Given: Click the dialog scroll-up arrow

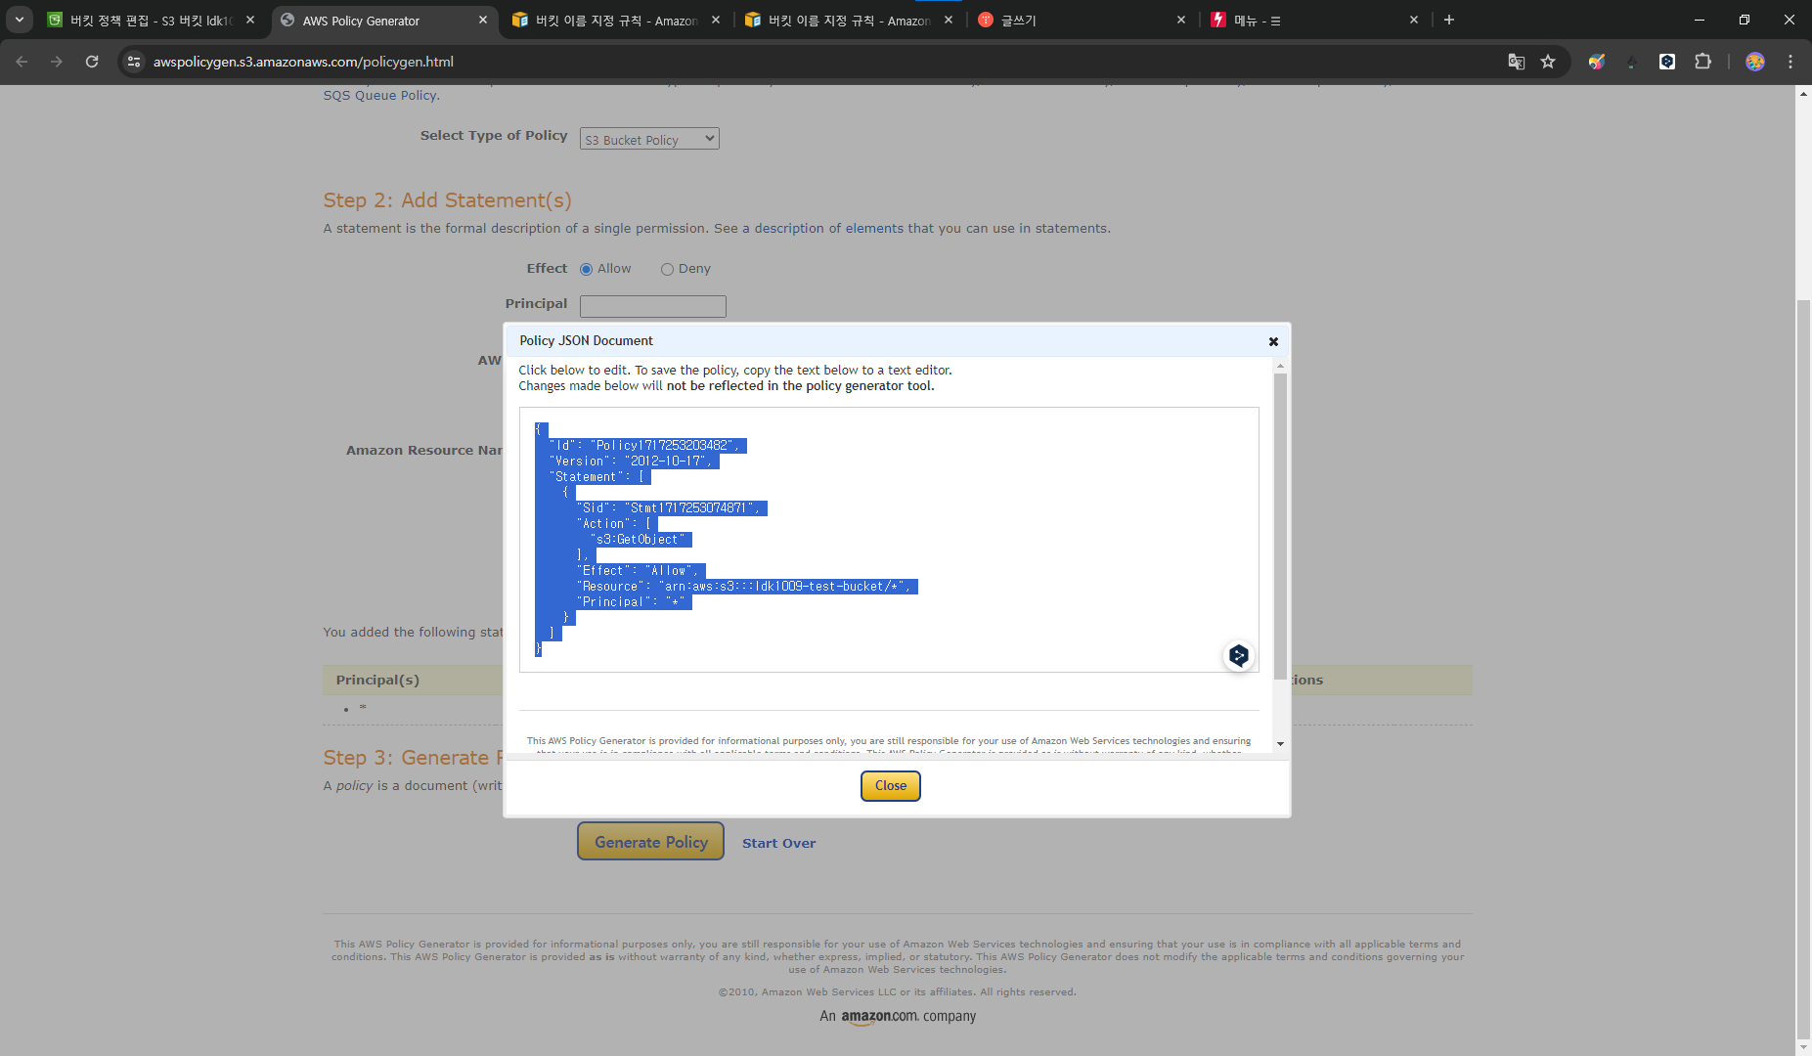Looking at the screenshot, I should pyautogui.click(x=1280, y=366).
